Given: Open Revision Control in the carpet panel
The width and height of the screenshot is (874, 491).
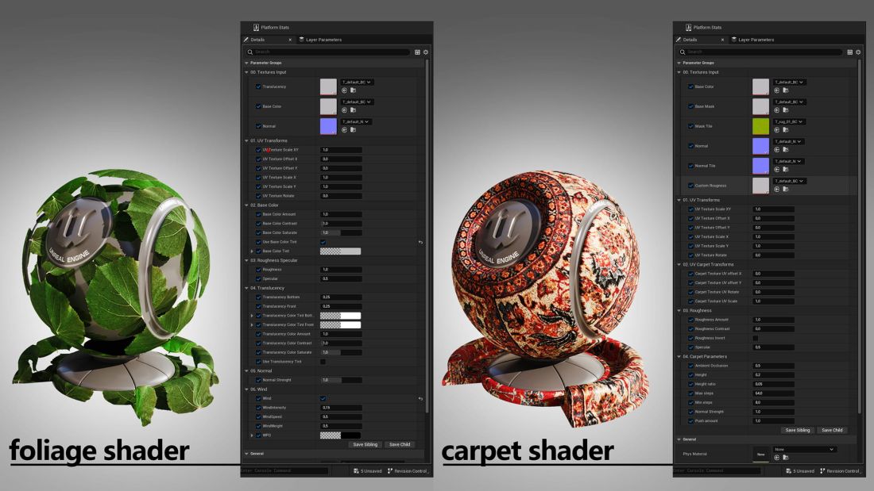Looking at the screenshot, I should click(840, 471).
